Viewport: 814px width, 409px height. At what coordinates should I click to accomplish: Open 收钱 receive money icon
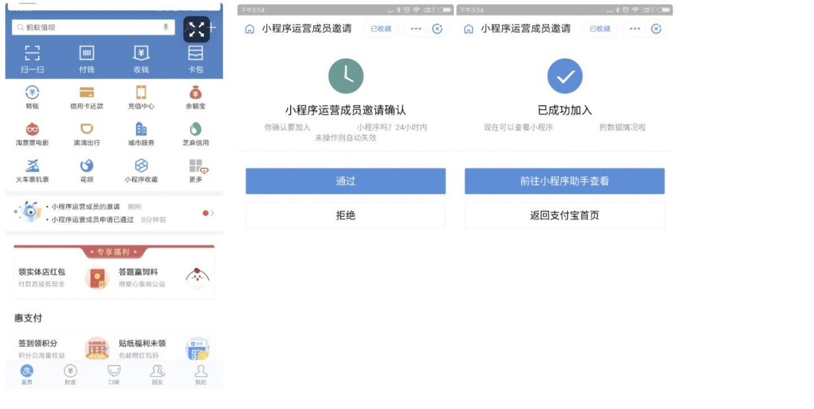(141, 54)
